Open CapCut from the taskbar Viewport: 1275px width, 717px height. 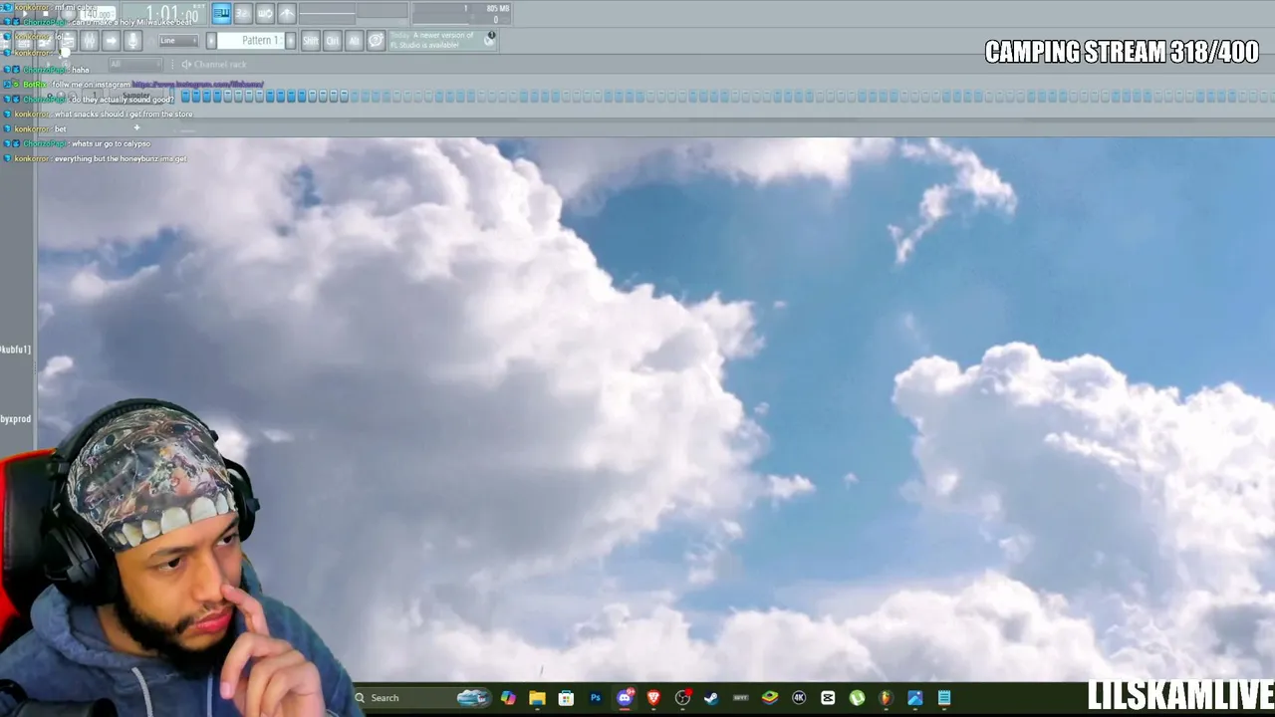click(828, 698)
